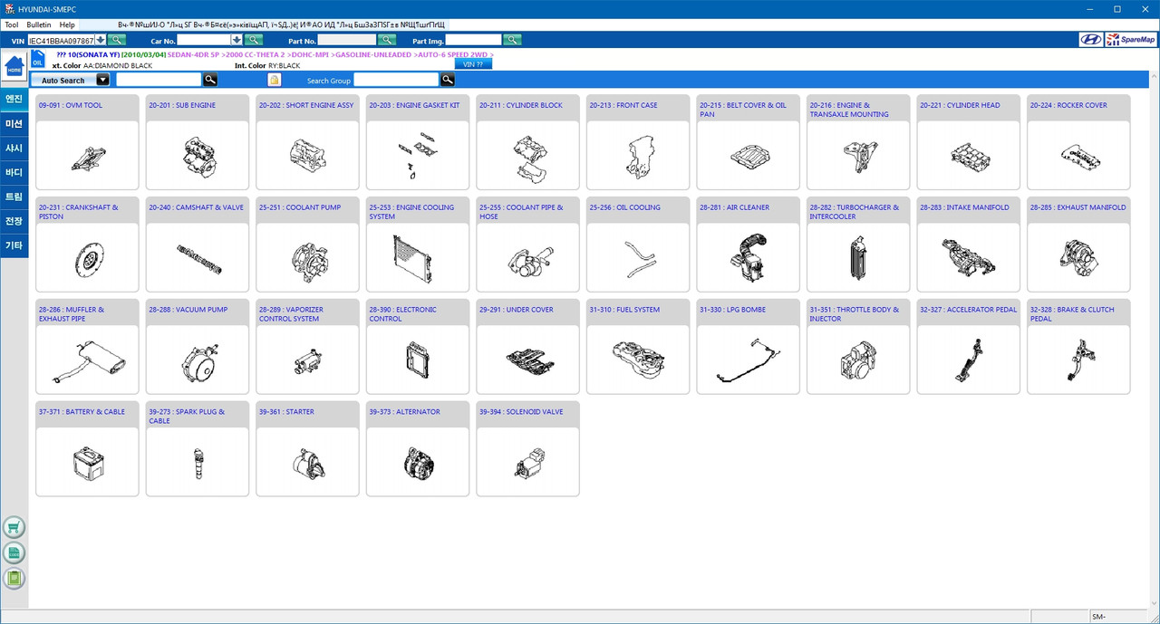Click the 31-330 : LPG BOMBE label
Viewport: 1160px width, 624px height.
732,310
